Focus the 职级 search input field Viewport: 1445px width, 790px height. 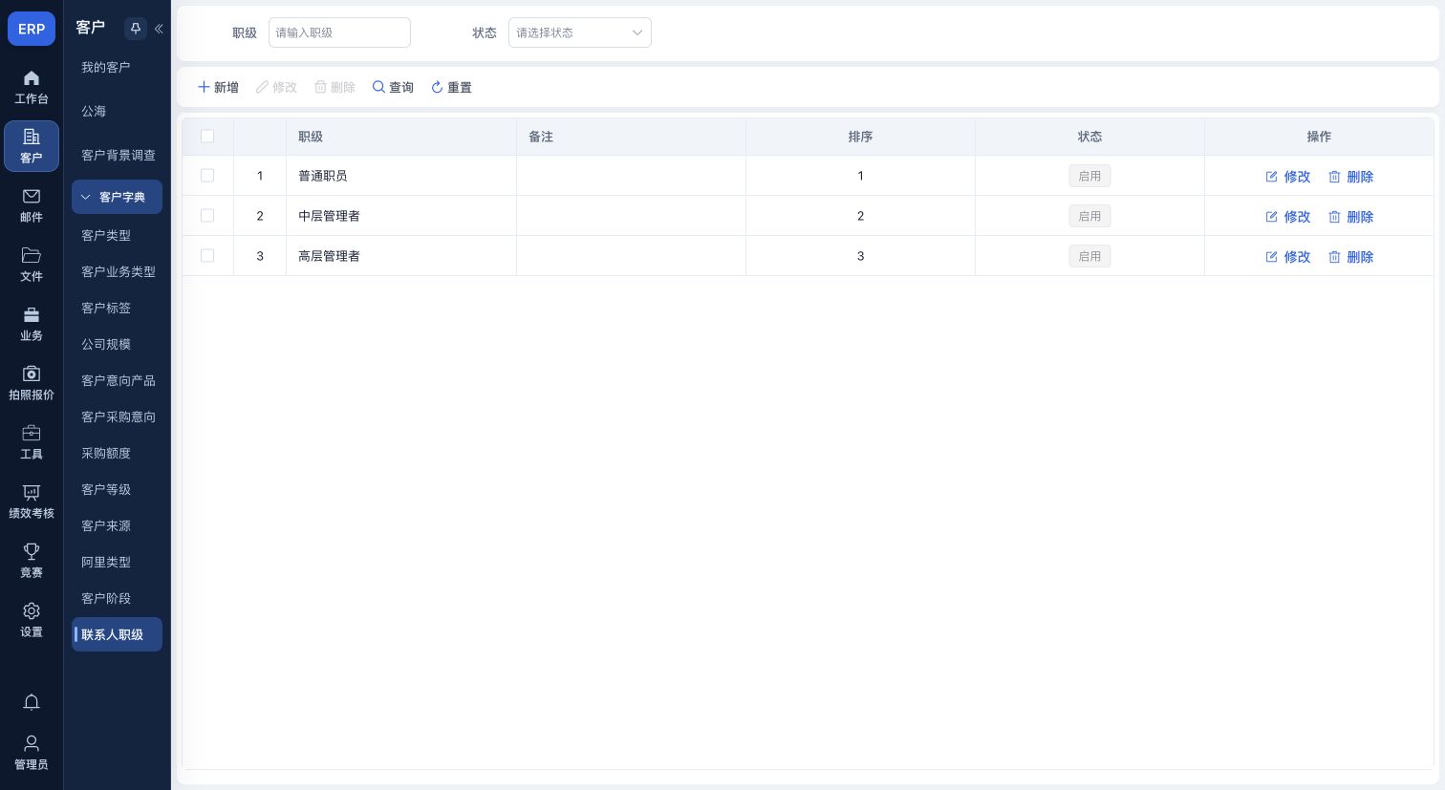click(x=339, y=32)
